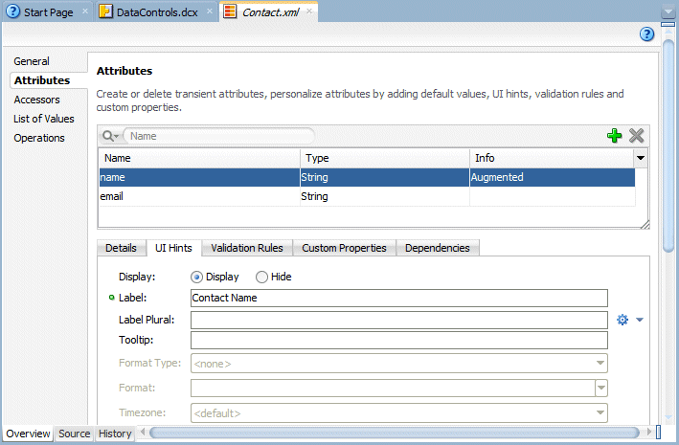The width and height of the screenshot is (679, 445).
Task: Close the DataControls.dcx tab
Action: (210, 11)
